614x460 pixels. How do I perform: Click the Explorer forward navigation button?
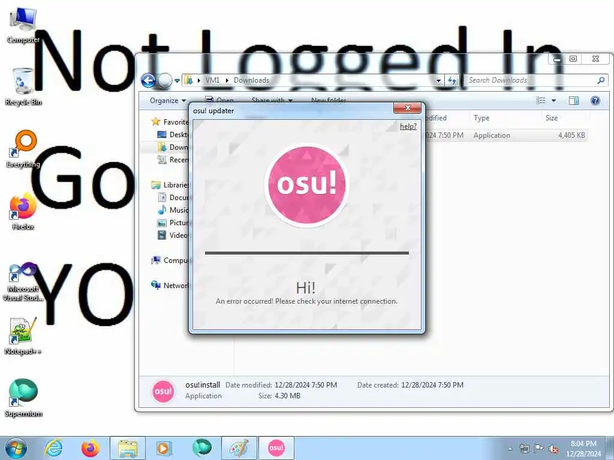coord(165,81)
